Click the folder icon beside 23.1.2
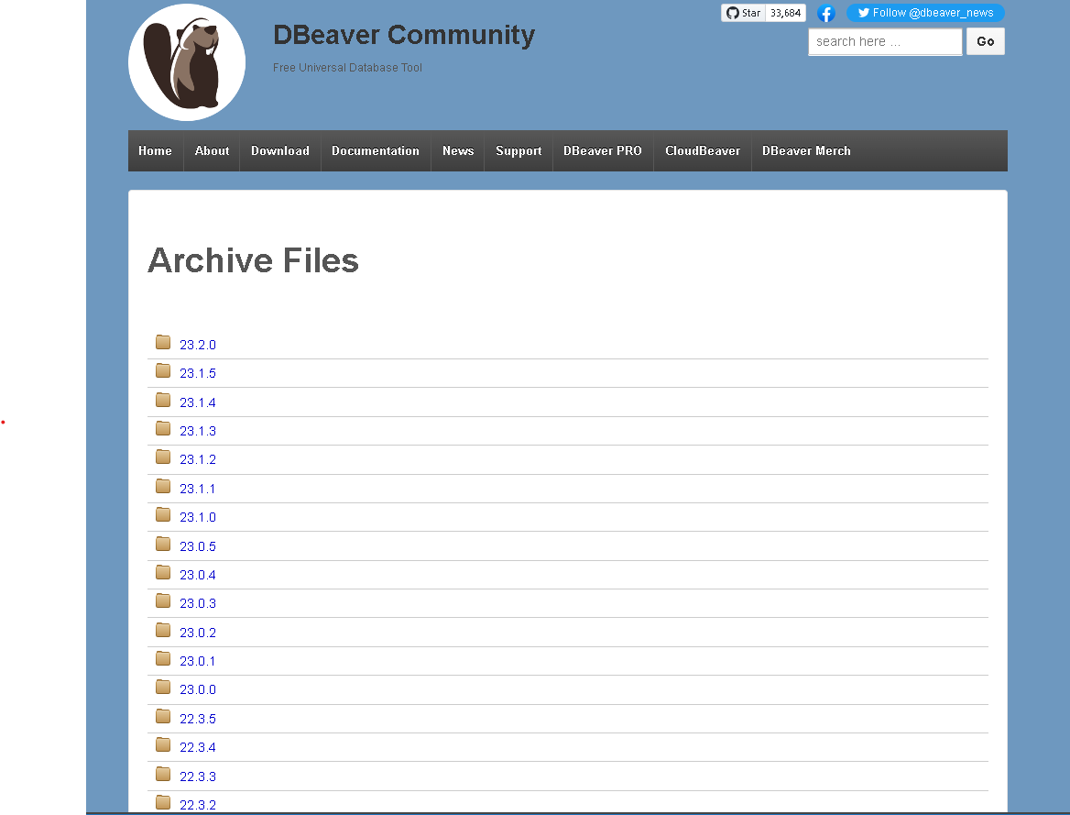The image size is (1070, 815). [163, 457]
